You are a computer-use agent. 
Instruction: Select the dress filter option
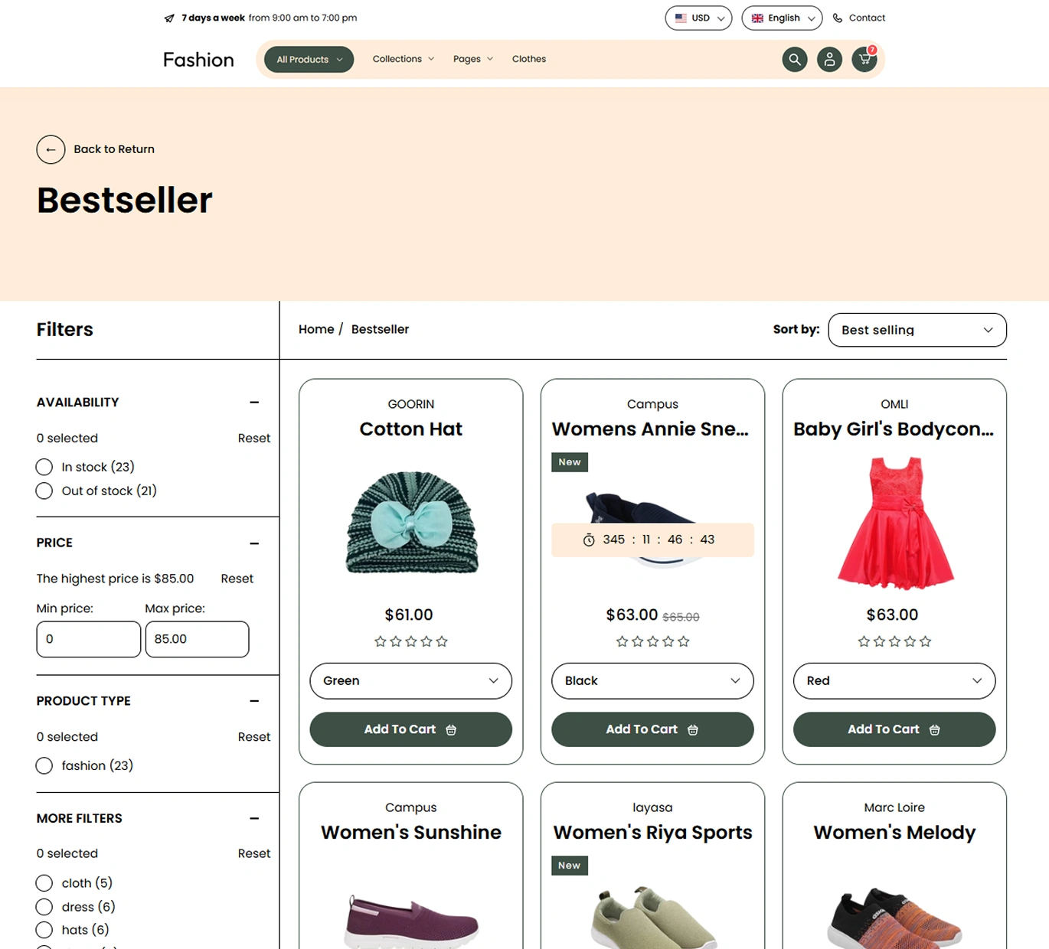click(44, 907)
